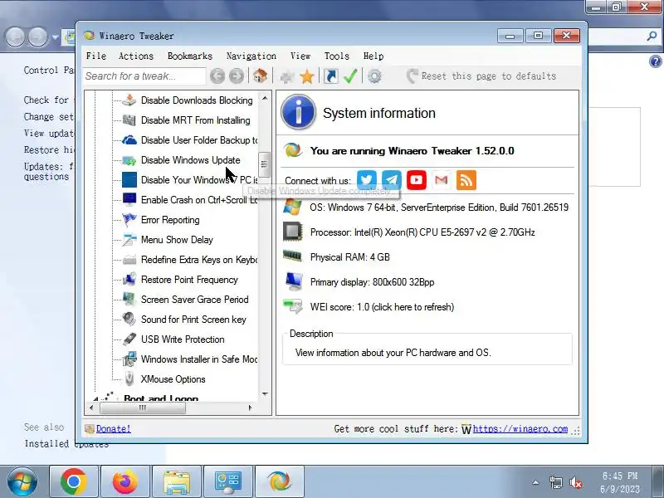Select Restore Point Frequency tweak
This screenshot has width=664, height=498.
pyautogui.click(x=189, y=280)
